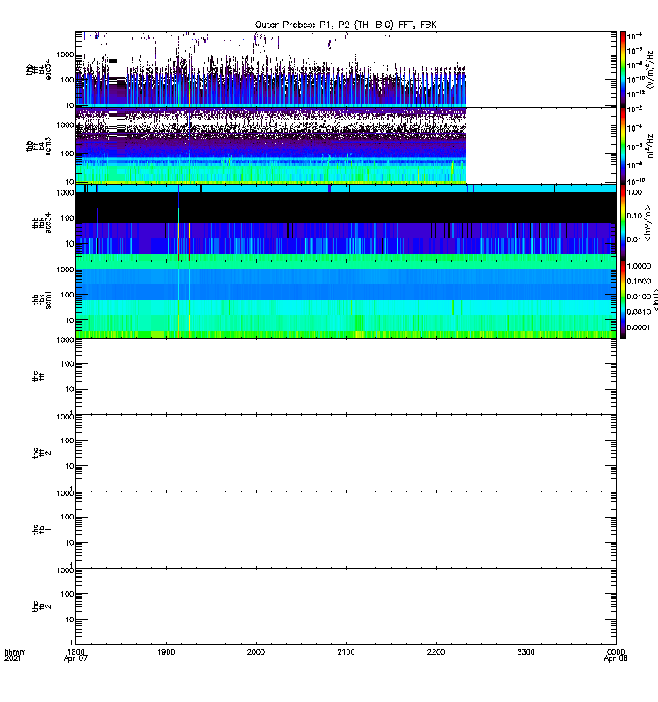
Task: Click the 'thc fb 1' panel label
Action: (42, 530)
